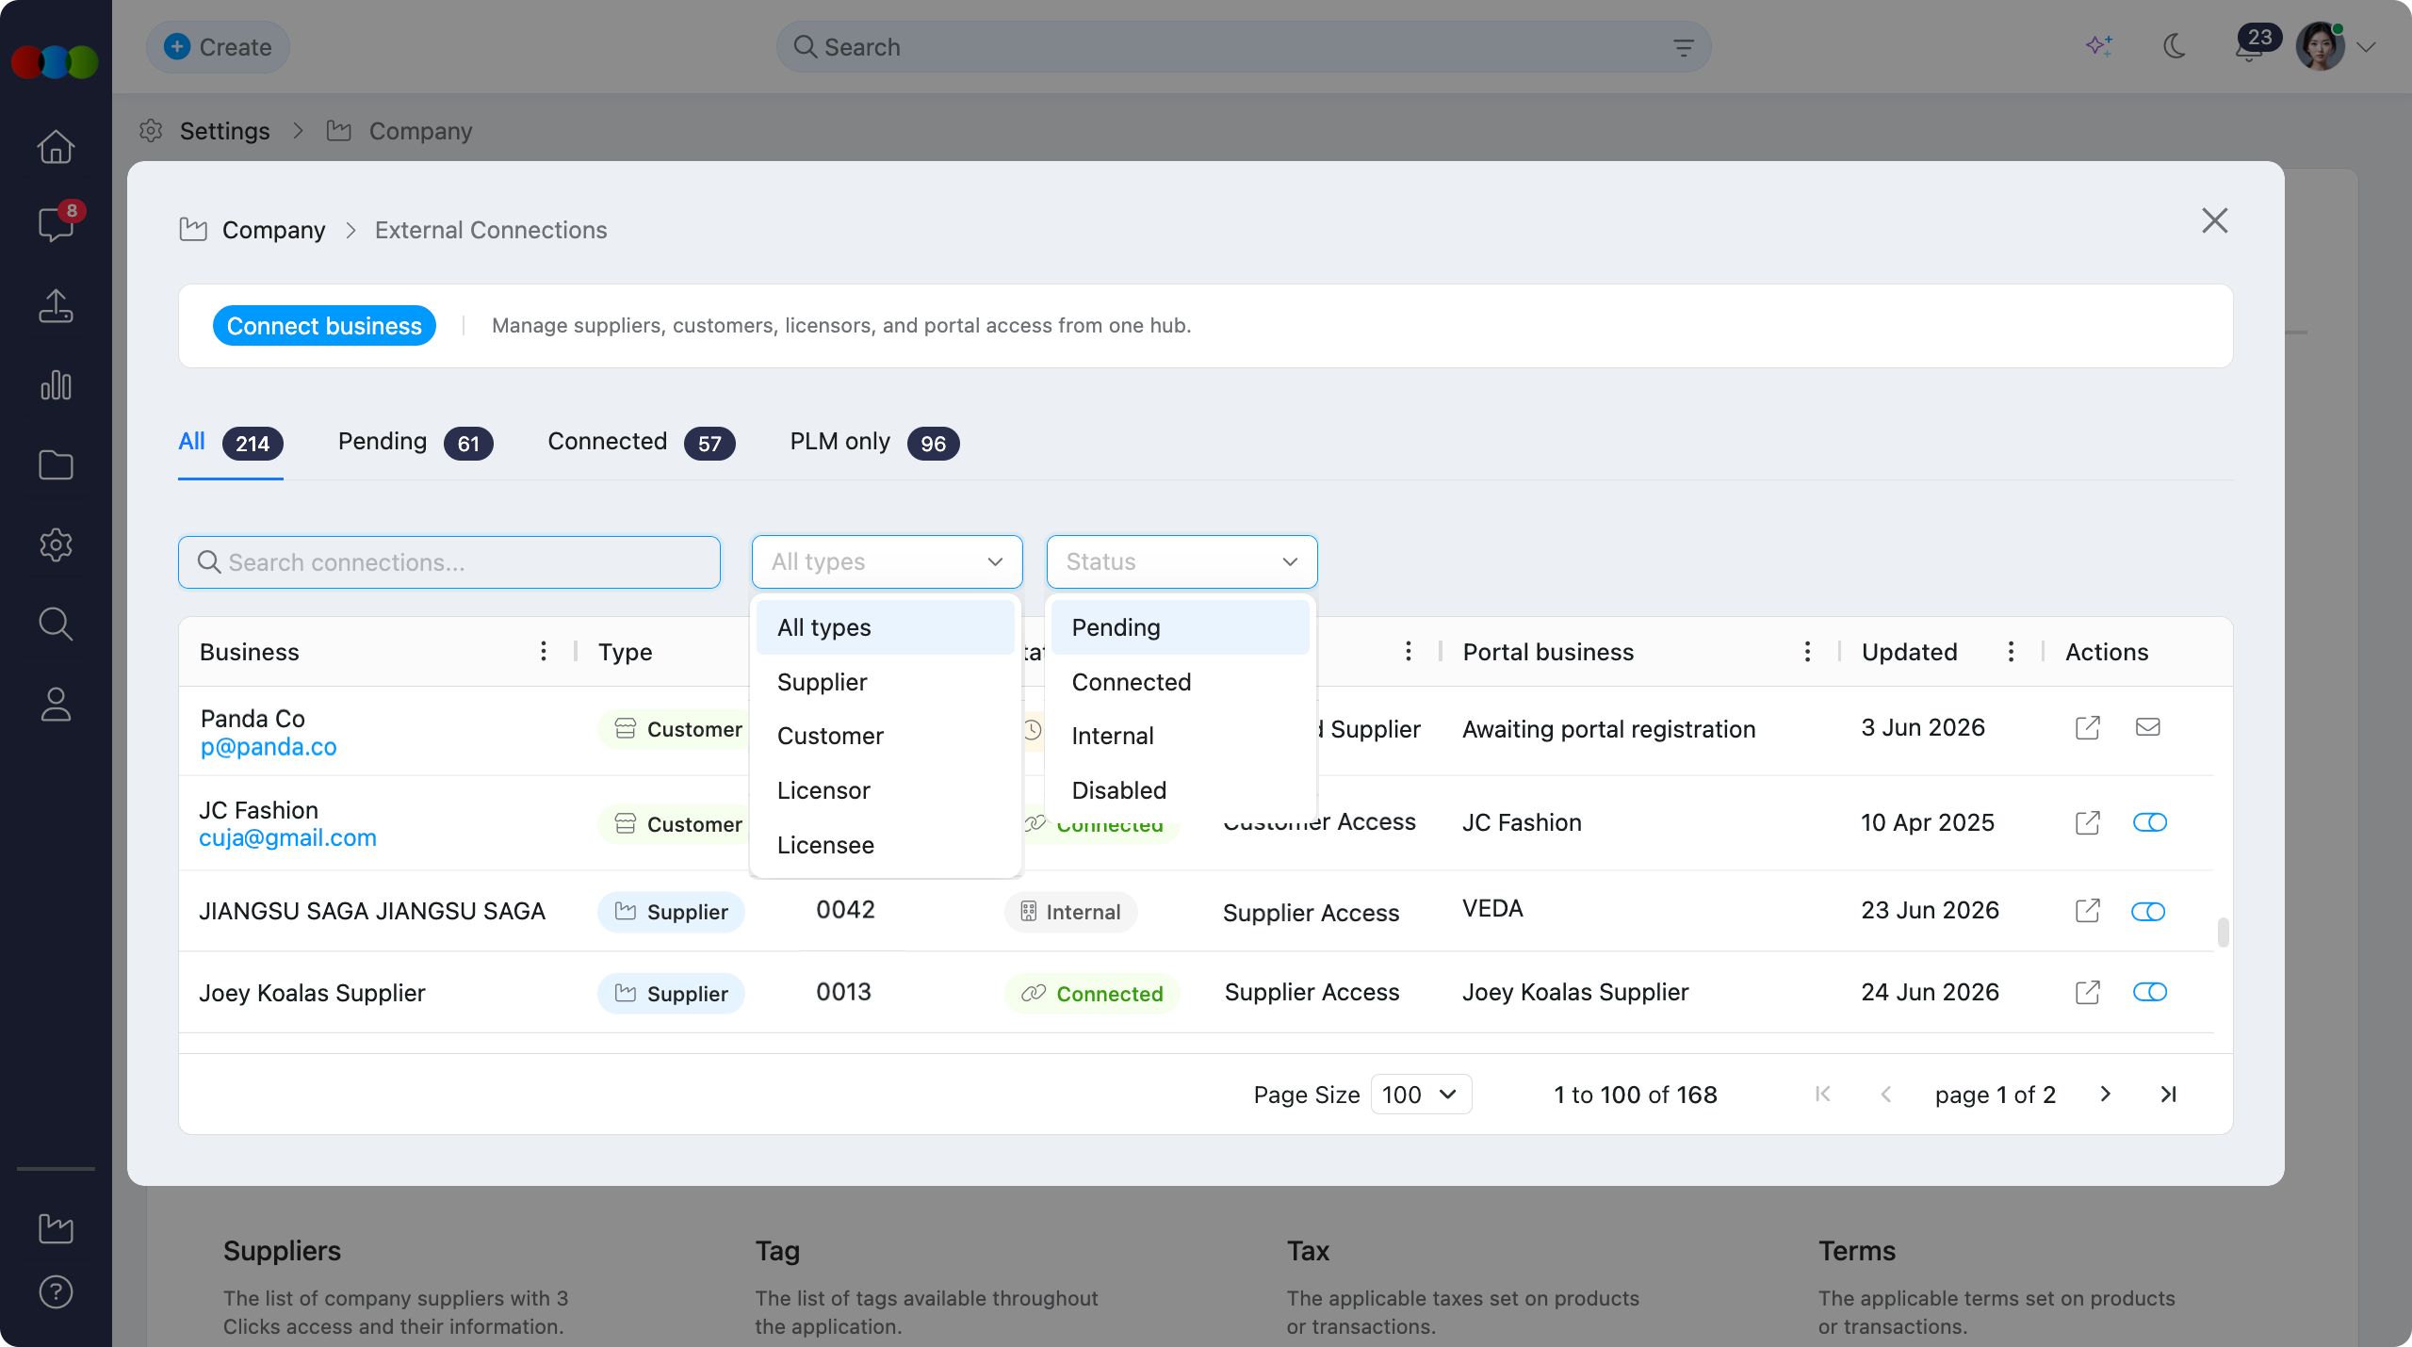2412x1347 pixels.
Task: Open the messages icon with 8 badge
Action: click(56, 225)
